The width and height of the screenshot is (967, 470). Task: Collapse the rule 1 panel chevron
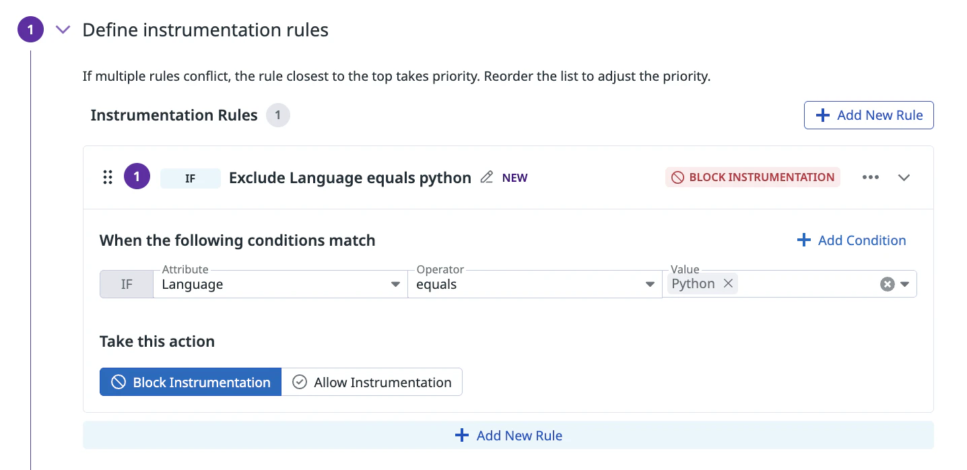tap(904, 178)
